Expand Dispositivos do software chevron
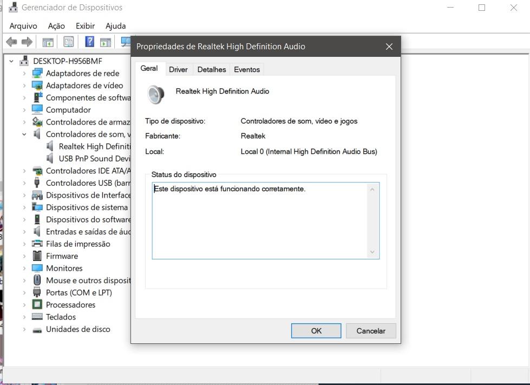The width and height of the screenshot is (530, 385). [x=24, y=219]
